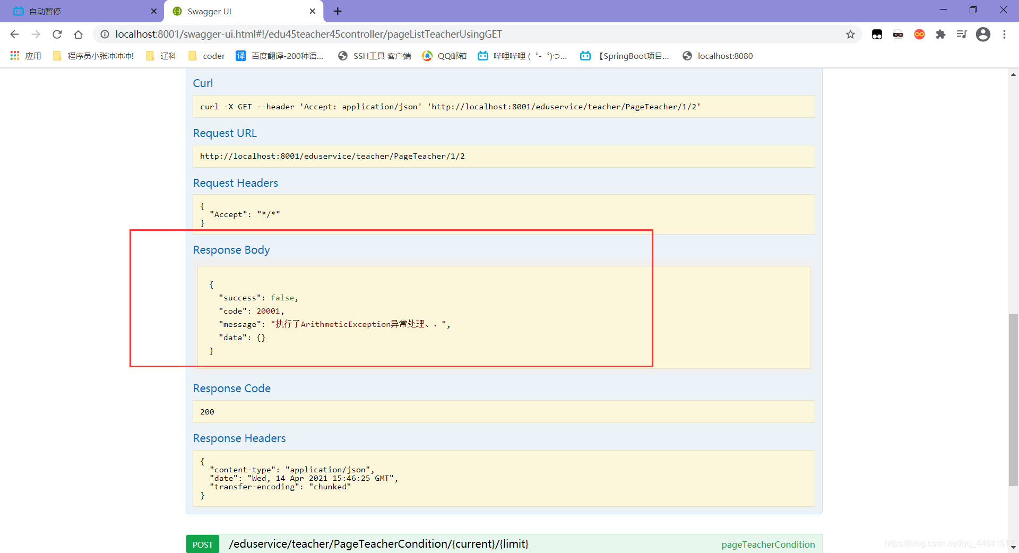Open the 辽科 bookmark folder
1019x553 pixels.
pos(161,56)
